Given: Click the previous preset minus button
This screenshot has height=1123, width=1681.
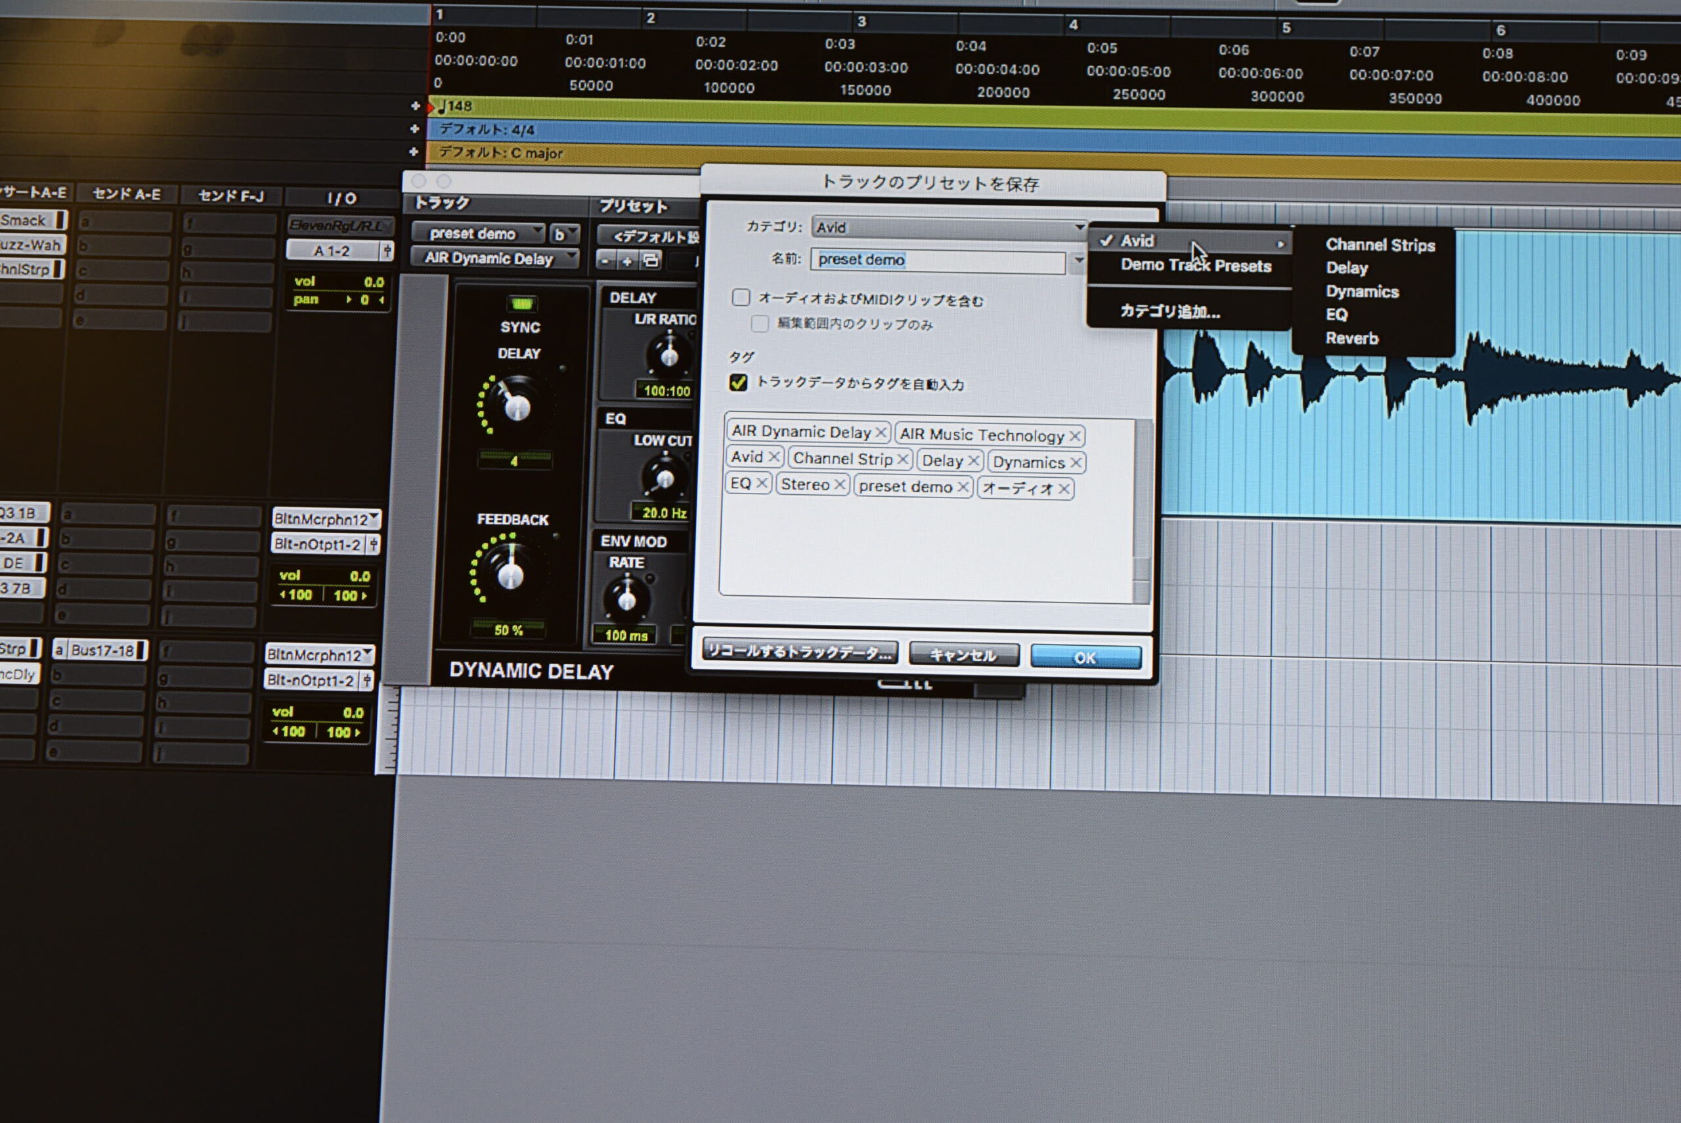Looking at the screenshot, I should coord(605,261).
